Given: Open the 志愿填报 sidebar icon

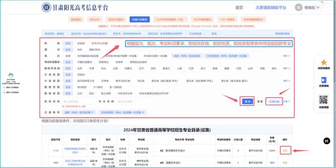Looking at the screenshot, I should coord(323,80).
